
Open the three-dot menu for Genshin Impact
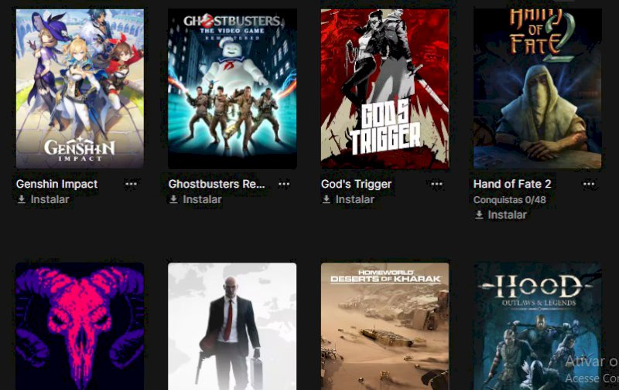(131, 184)
